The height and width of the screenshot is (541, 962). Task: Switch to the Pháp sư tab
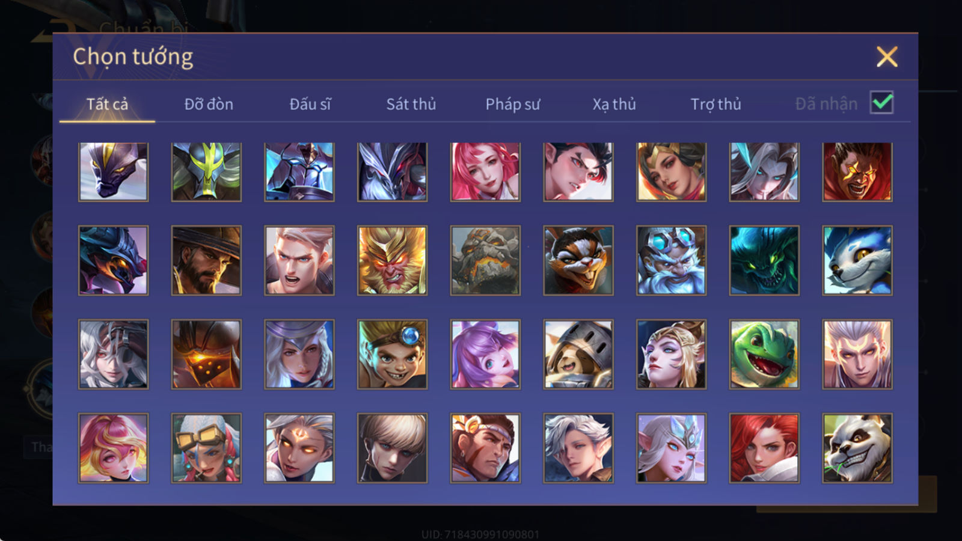513,104
